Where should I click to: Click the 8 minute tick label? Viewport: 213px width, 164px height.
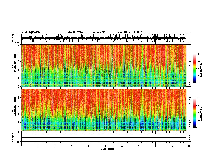point(155,146)
